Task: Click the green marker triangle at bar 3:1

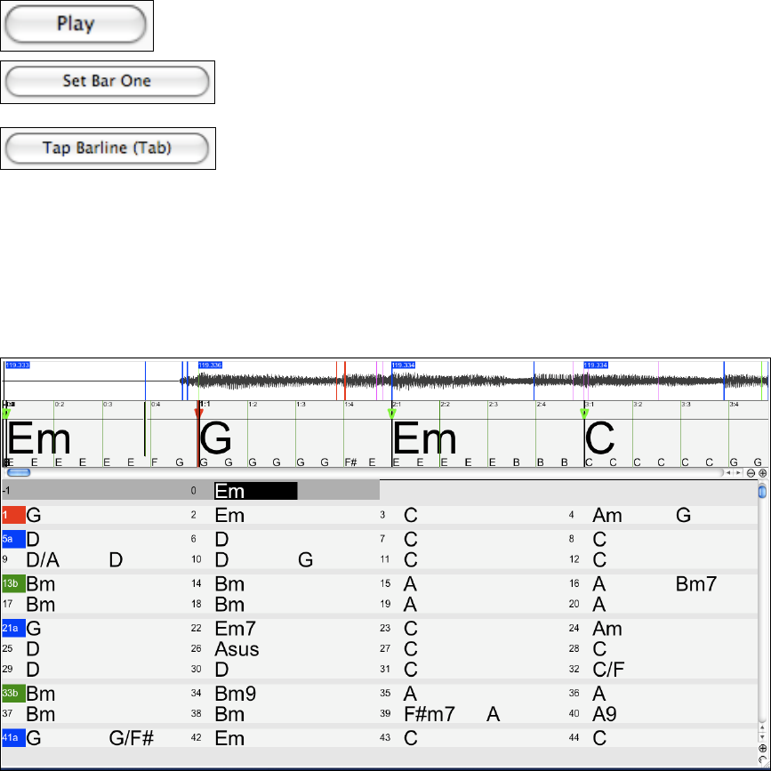Action: coord(584,413)
